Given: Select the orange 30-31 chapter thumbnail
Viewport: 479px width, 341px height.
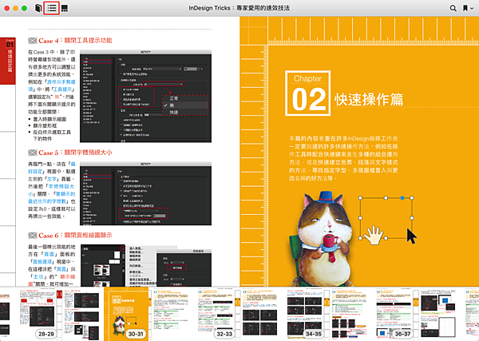Looking at the screenshot, I should (x=126, y=314).
